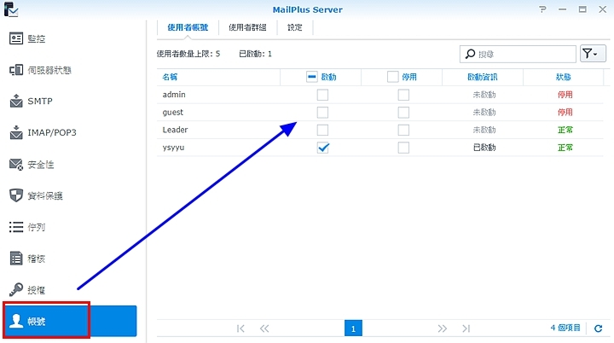Go to previous page of list
The width and height of the screenshot is (614, 343).
coord(264,328)
